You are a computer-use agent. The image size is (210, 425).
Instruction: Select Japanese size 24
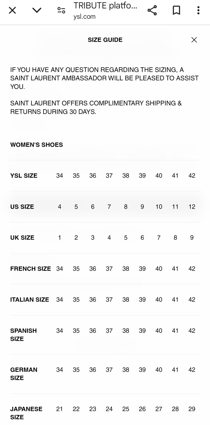click(109, 409)
